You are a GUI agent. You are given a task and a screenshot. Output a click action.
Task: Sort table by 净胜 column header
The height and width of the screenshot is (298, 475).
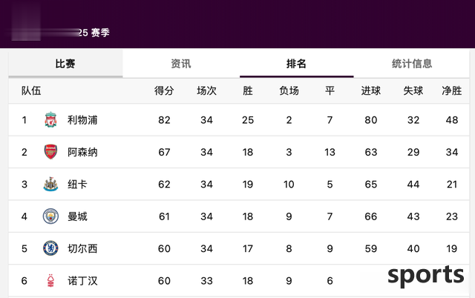[452, 90]
